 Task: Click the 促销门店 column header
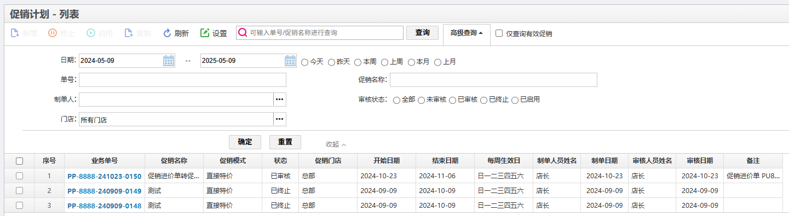click(328, 161)
